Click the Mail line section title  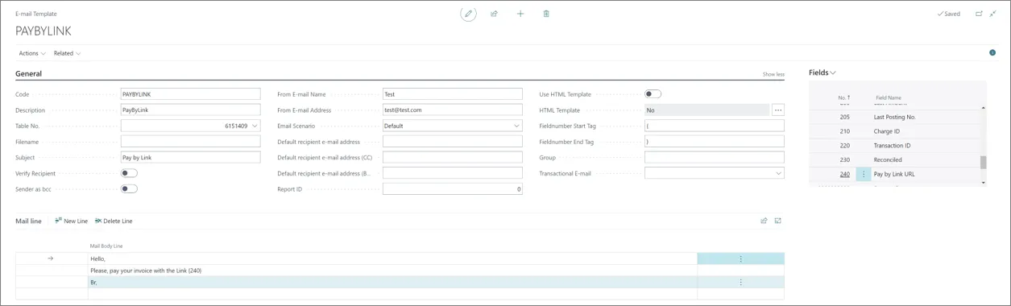pos(28,221)
